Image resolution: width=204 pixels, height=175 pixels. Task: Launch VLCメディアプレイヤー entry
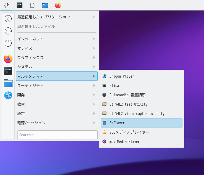click(142, 132)
